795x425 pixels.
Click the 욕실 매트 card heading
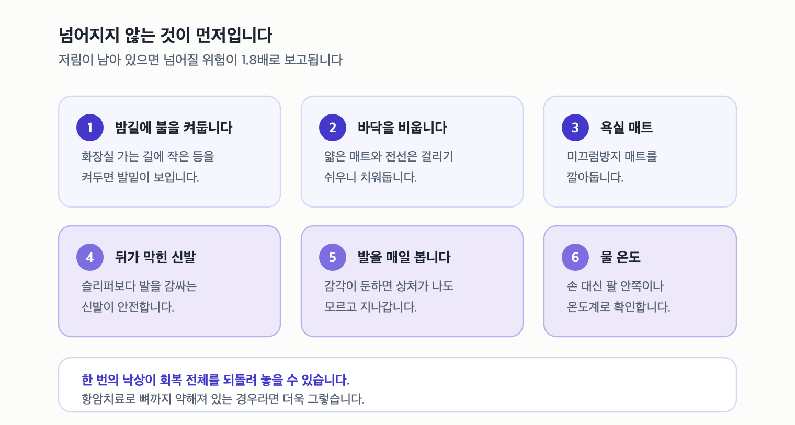(627, 128)
